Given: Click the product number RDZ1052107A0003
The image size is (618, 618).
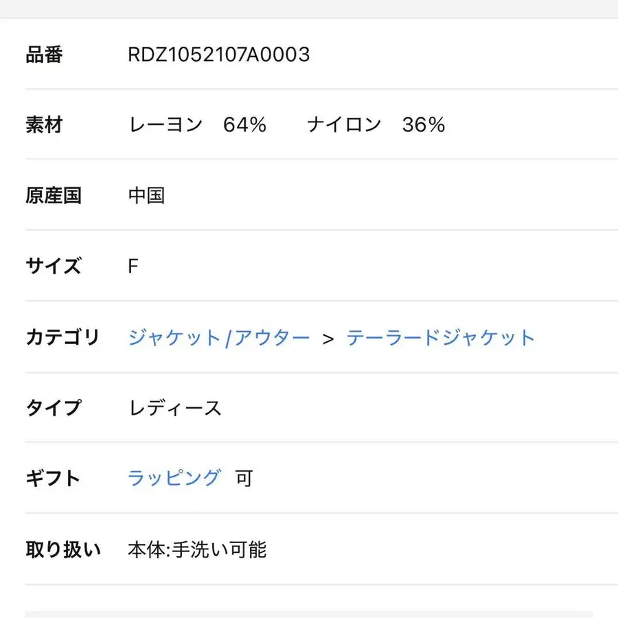Looking at the screenshot, I should pyautogui.click(x=218, y=55).
